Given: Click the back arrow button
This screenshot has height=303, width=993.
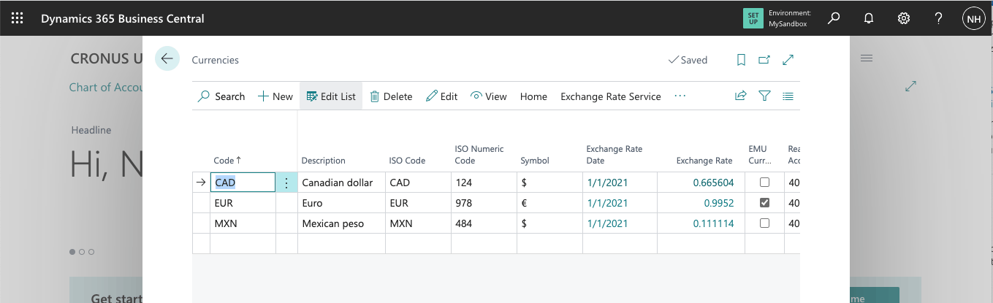Looking at the screenshot, I should click(167, 59).
